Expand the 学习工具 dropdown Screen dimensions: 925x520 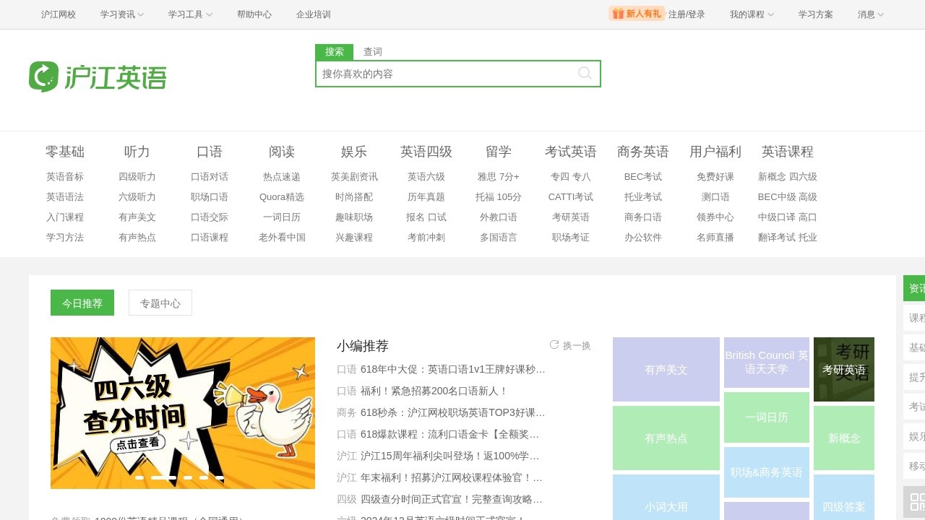[x=190, y=14]
